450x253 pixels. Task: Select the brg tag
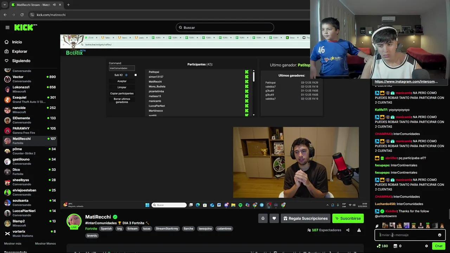point(120,228)
